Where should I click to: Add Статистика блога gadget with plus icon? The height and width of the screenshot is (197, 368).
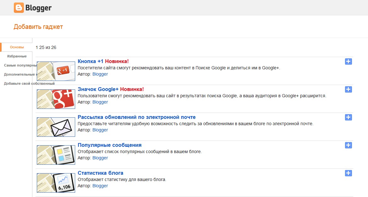(x=348, y=173)
